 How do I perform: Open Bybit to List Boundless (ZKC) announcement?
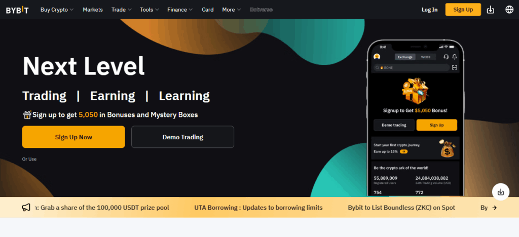pyautogui.click(x=401, y=208)
